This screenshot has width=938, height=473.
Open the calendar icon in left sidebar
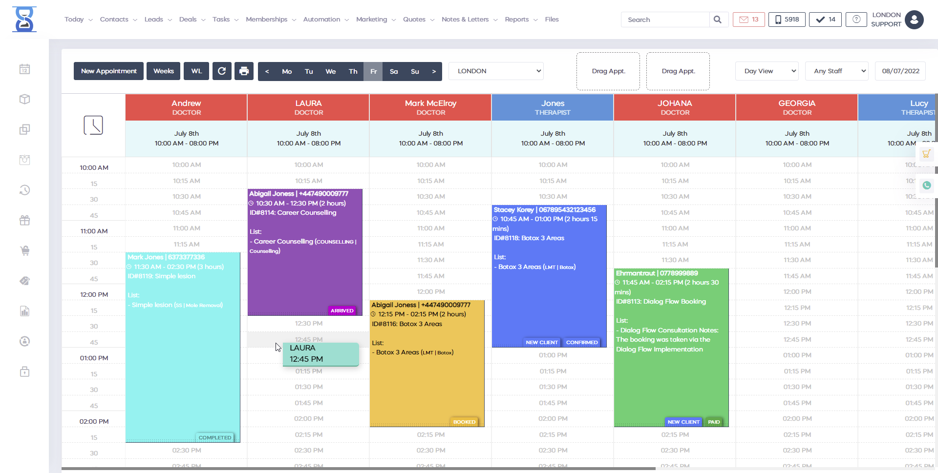coord(25,69)
